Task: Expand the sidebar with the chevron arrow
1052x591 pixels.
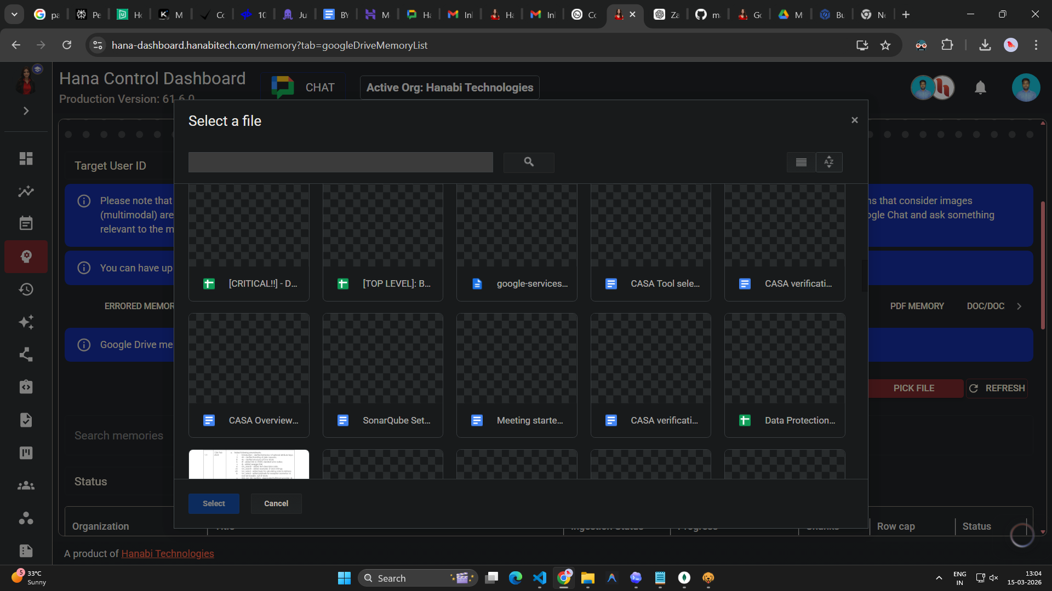Action: click(26, 111)
